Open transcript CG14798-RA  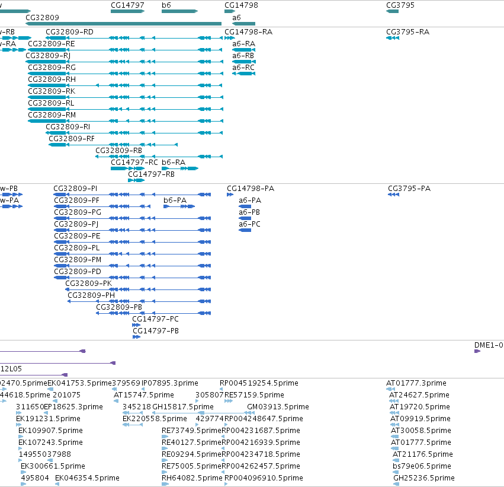pyautogui.click(x=230, y=38)
